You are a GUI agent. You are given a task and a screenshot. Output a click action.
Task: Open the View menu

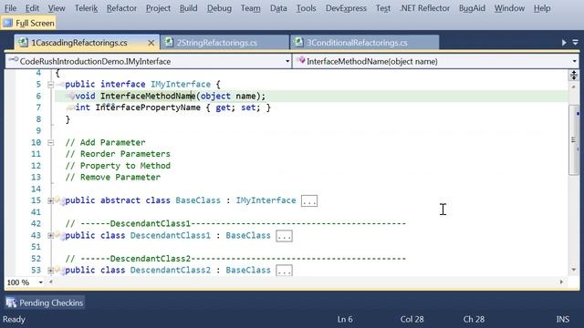click(57, 8)
